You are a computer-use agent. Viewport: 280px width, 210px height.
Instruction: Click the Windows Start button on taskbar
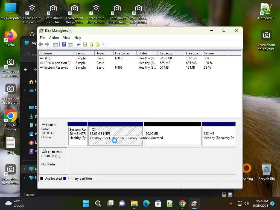(x=86, y=203)
